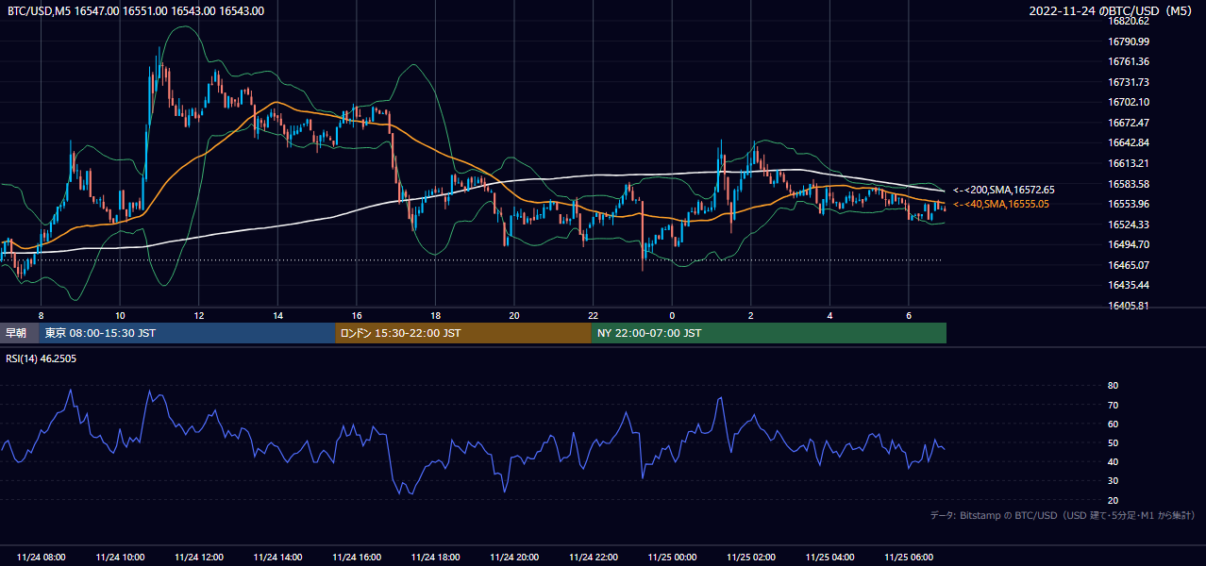Click the NY 22:00-07:00 JST session bar
The height and width of the screenshot is (566, 1206).
coord(768,333)
